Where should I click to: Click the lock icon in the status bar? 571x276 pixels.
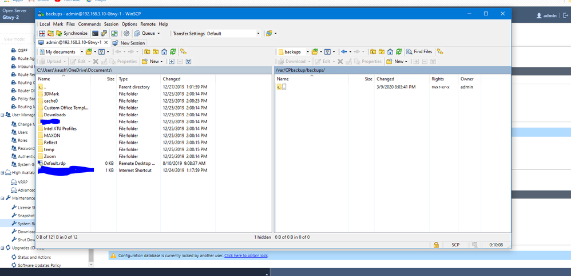click(436, 245)
